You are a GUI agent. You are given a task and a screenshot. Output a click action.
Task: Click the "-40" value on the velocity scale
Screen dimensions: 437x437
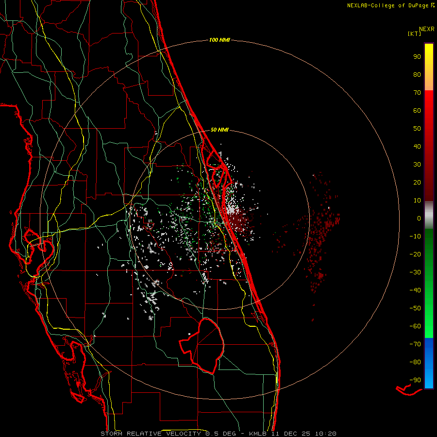[415, 290]
